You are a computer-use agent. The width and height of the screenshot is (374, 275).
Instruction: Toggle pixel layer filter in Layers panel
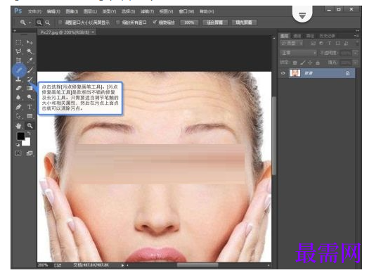(x=313, y=43)
